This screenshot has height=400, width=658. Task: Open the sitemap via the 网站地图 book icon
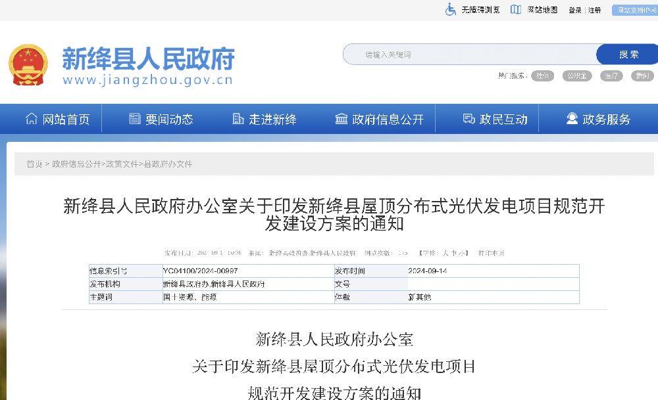click(516, 9)
